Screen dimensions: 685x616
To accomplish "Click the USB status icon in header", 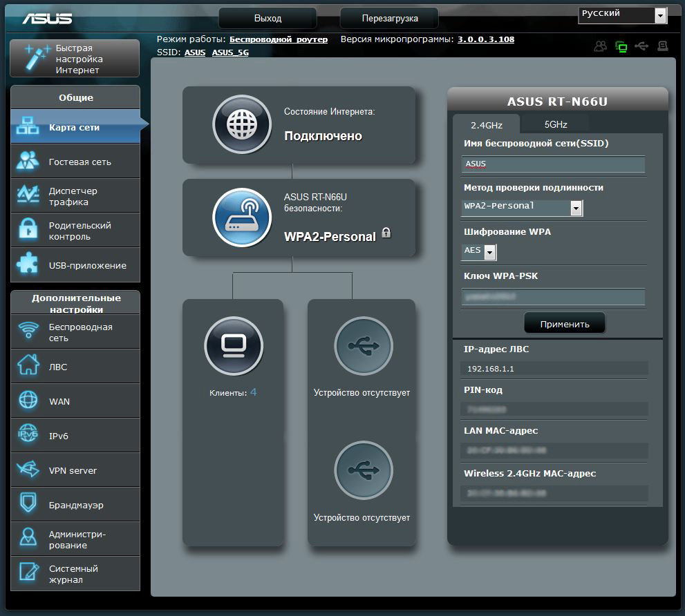I will tap(641, 46).
